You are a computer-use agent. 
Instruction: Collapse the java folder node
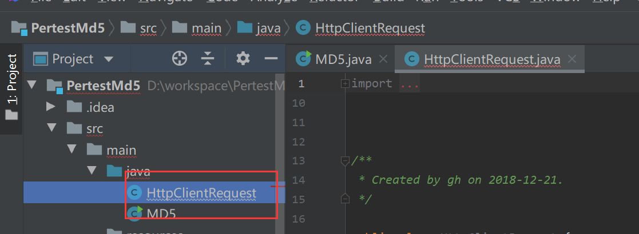click(x=92, y=171)
